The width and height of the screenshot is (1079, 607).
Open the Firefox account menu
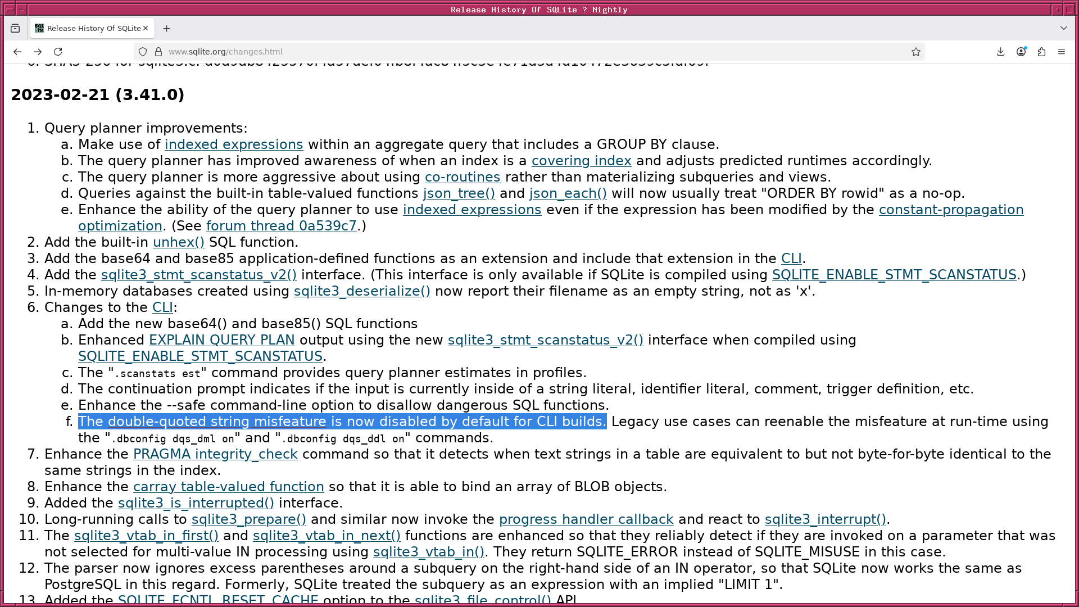[x=1021, y=51]
